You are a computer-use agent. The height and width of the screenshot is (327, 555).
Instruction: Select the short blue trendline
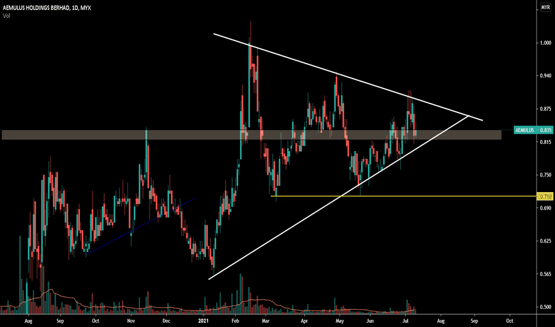coord(141,225)
